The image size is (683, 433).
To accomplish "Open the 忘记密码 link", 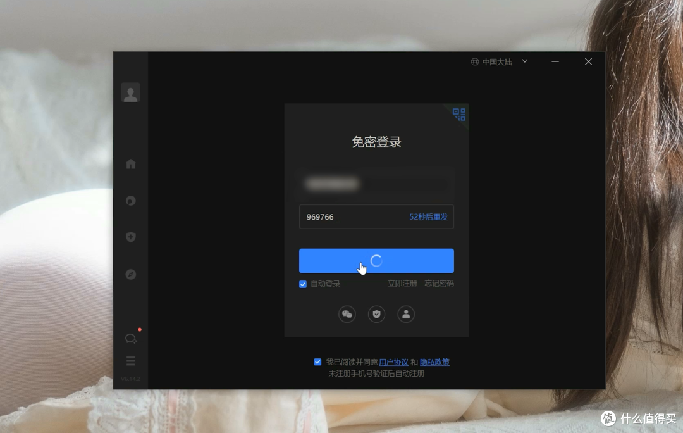I will 439,284.
